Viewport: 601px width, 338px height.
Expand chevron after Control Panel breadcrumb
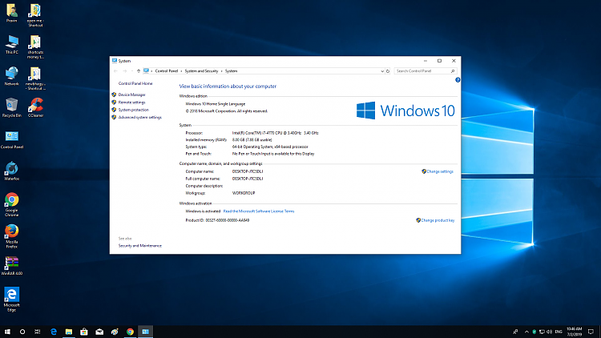coord(181,71)
